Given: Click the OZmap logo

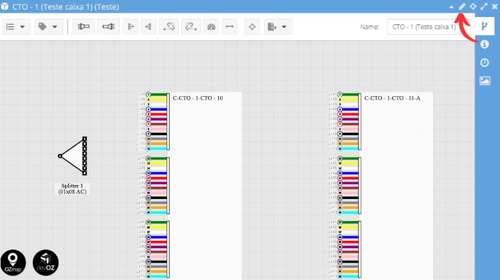Looking at the screenshot, I should [x=13, y=262].
